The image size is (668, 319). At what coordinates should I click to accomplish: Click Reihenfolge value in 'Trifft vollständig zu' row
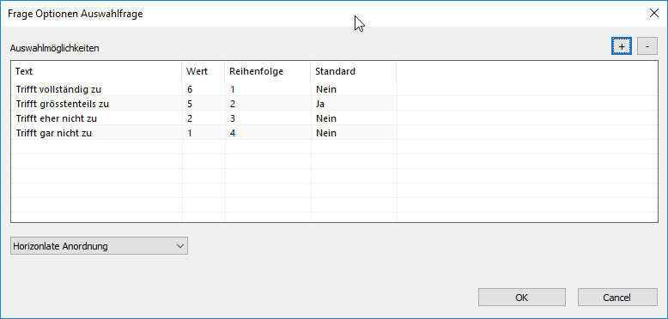(268, 89)
